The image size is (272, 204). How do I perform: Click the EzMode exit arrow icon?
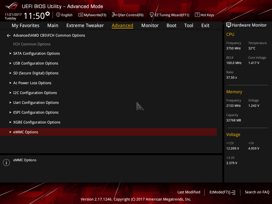pyautogui.click(x=233, y=192)
